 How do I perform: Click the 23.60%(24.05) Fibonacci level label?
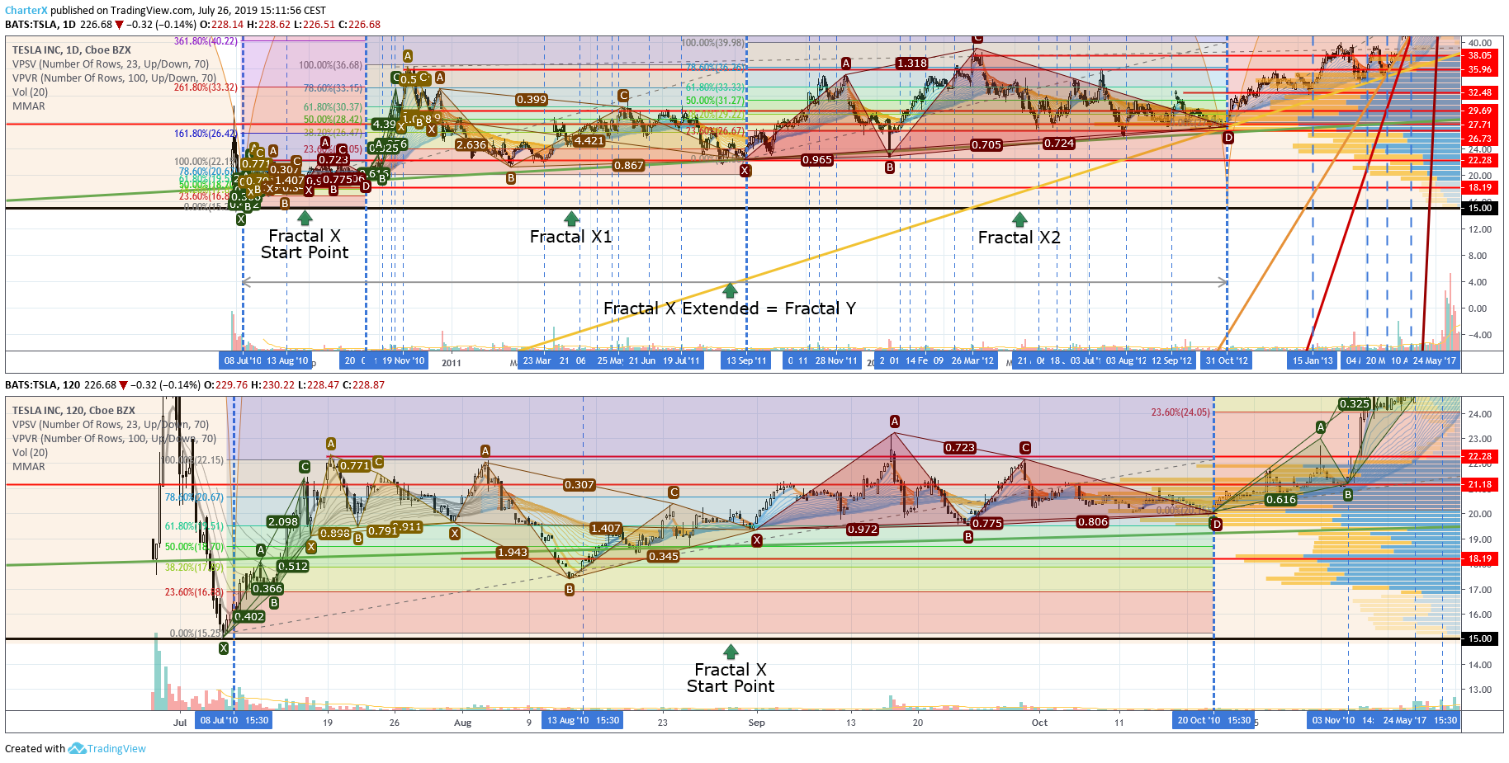[1180, 412]
